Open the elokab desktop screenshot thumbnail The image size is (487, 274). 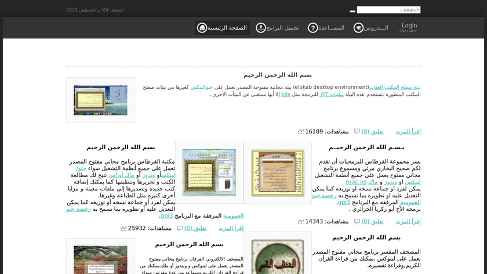click(100, 100)
